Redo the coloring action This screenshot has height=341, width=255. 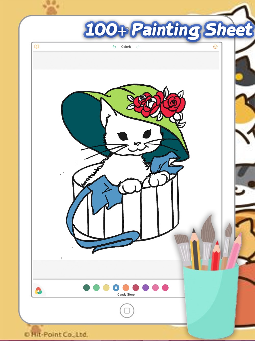[x=138, y=47]
